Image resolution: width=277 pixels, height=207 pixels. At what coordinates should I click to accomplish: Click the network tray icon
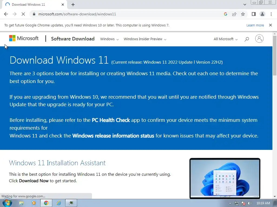click(236, 203)
